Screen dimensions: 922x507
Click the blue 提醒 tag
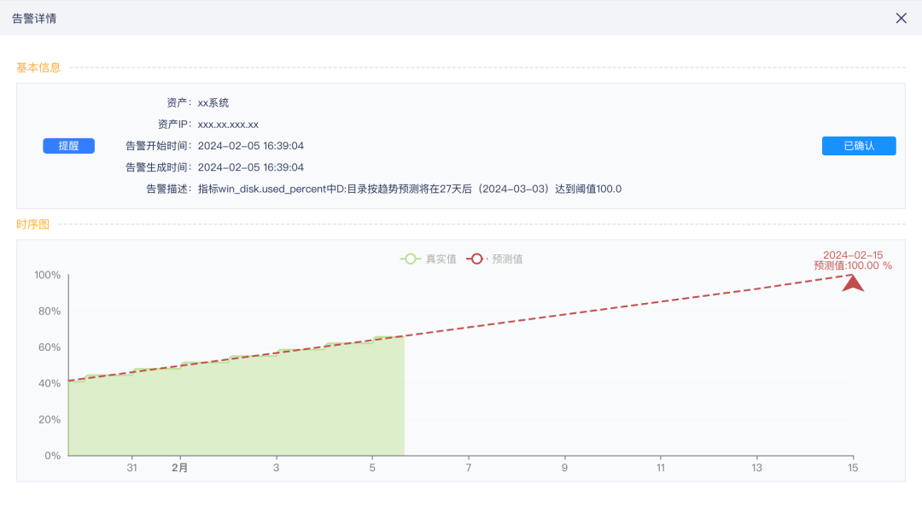[x=69, y=146]
